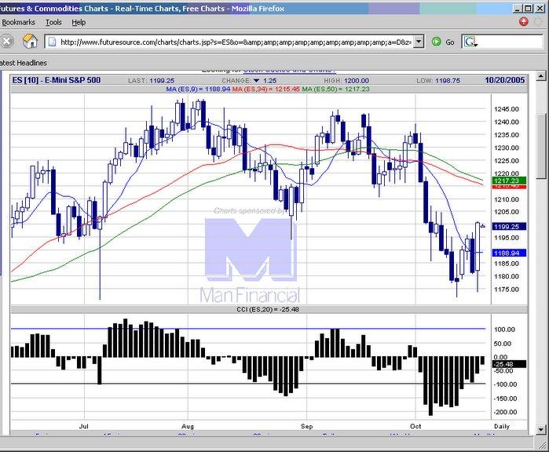
Task: Minimize the Firefox window
Action: click(518, 9)
